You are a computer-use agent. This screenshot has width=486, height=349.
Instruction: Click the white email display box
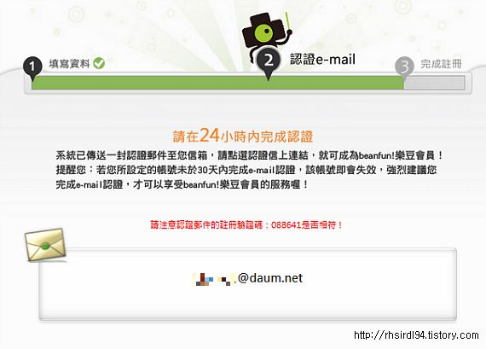pos(247,283)
